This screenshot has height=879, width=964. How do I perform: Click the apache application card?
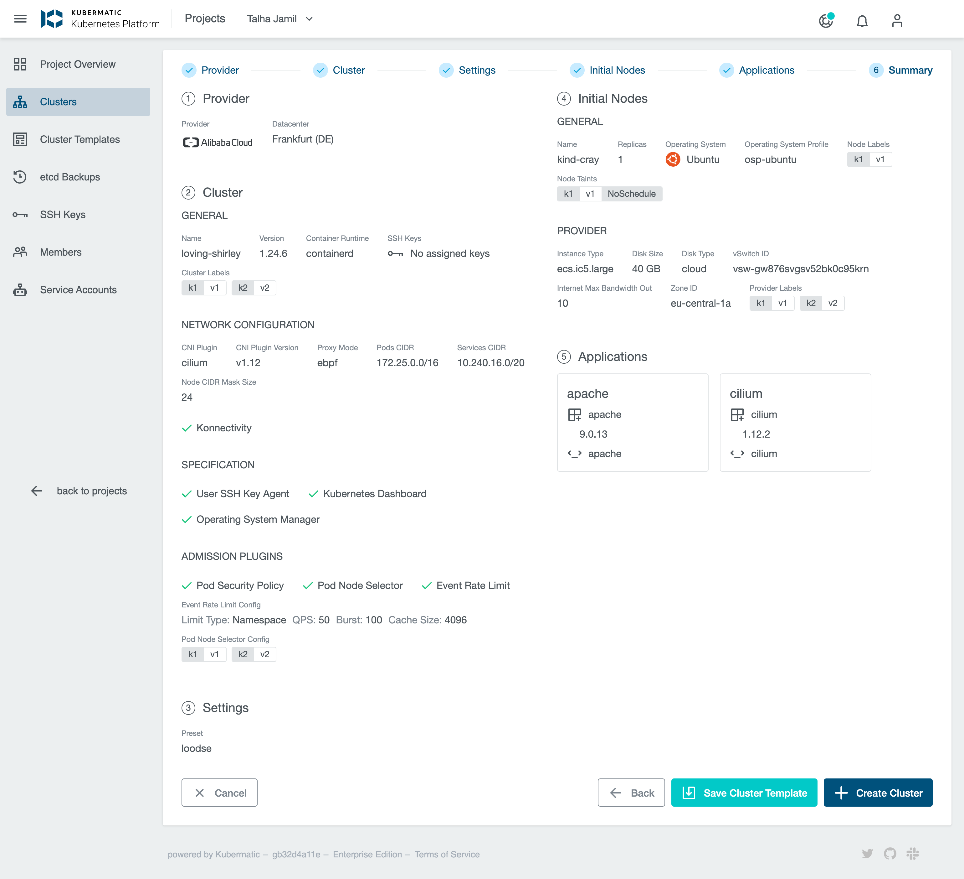[x=633, y=423]
